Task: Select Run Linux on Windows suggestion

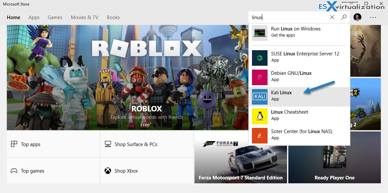Action: [299, 33]
